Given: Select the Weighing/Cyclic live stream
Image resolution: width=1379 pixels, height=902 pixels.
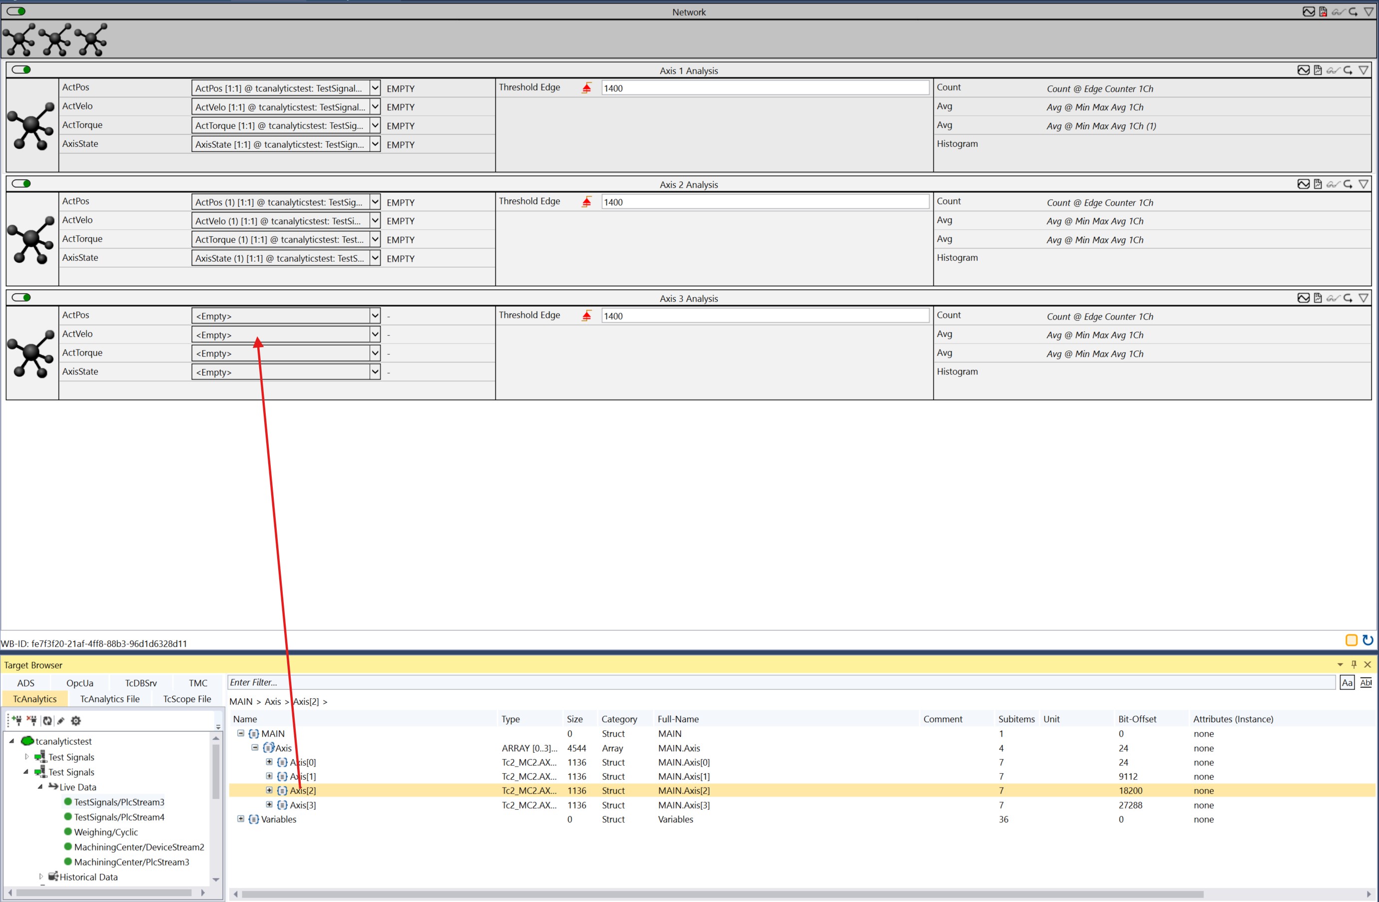Looking at the screenshot, I should pos(106,832).
